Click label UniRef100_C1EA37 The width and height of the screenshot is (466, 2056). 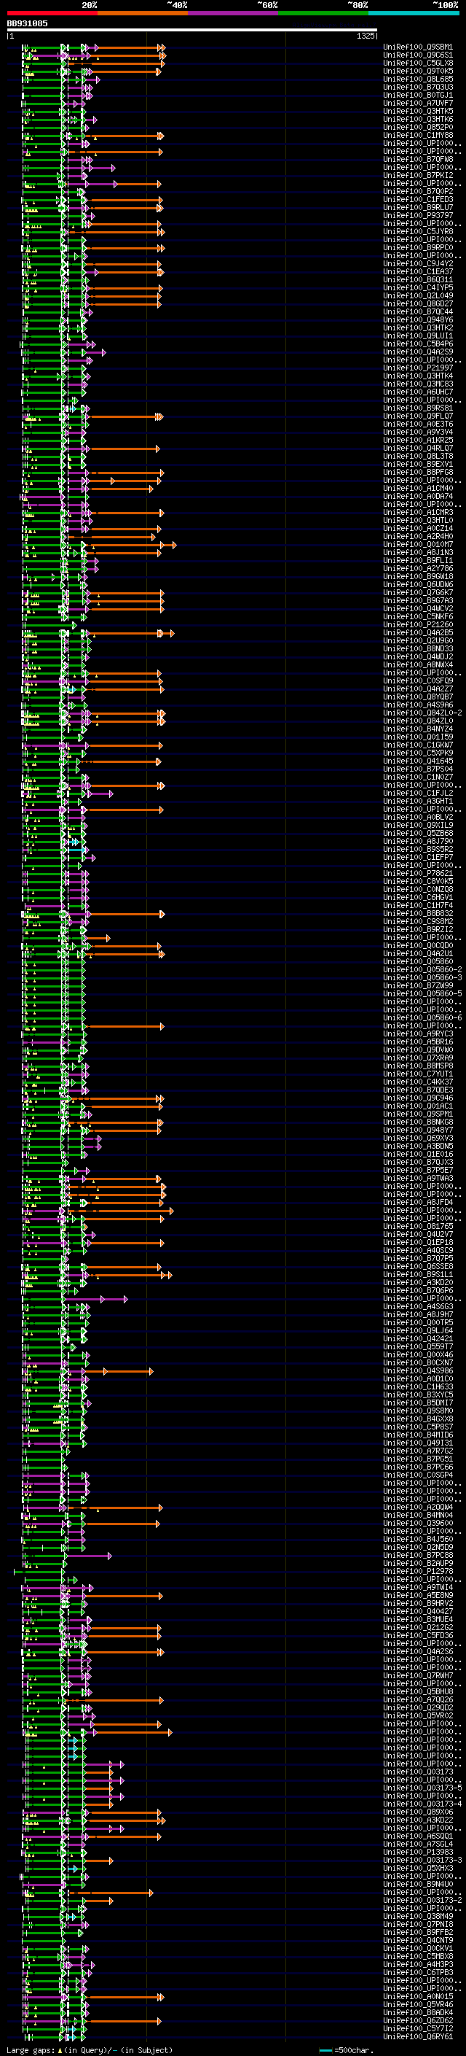click(x=418, y=271)
